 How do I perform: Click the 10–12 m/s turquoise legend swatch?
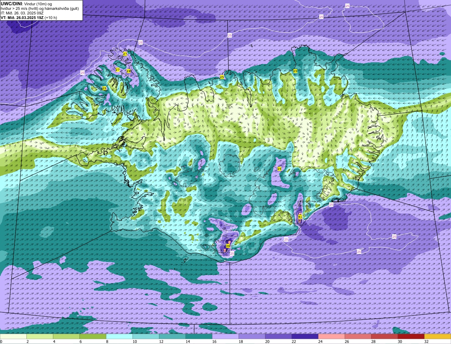click(146, 337)
